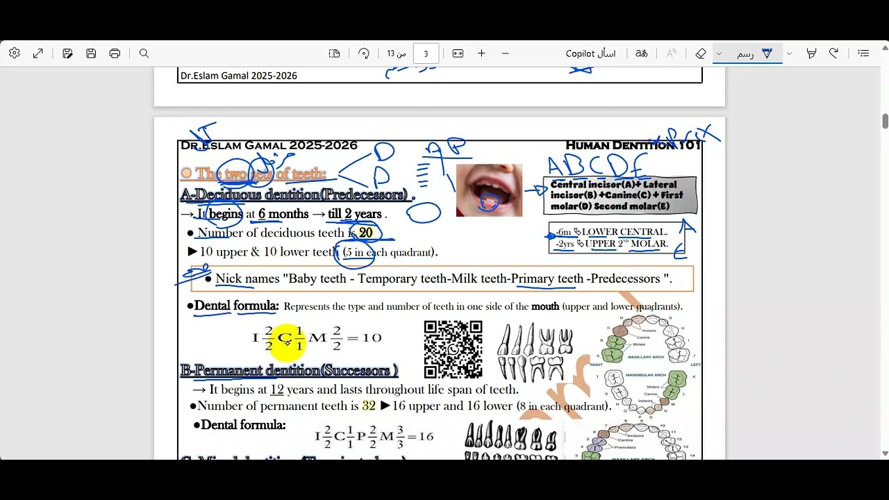Zoom out with the minus icon
The width and height of the screenshot is (889, 500).
click(x=505, y=53)
